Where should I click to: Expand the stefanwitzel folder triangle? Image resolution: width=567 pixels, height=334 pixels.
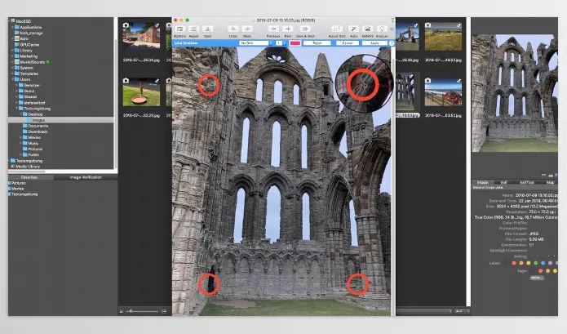[16, 102]
